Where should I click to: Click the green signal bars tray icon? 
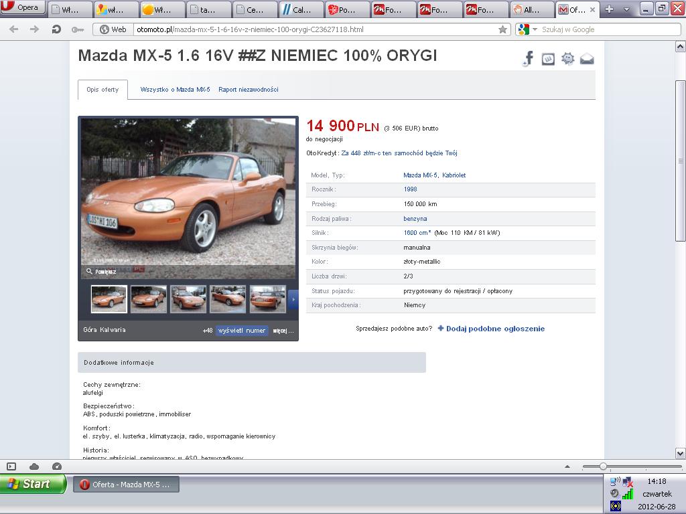pyautogui.click(x=628, y=494)
